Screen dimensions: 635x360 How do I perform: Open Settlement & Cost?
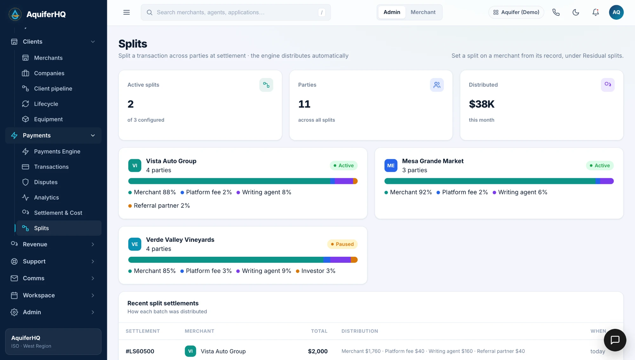click(x=59, y=213)
